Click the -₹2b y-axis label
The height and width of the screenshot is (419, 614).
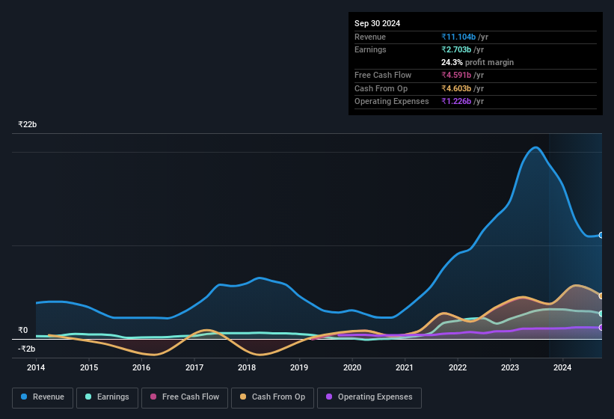[27, 349]
